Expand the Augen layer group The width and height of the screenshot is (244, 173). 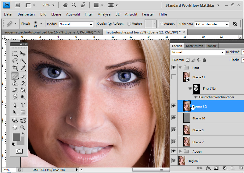click(x=180, y=151)
